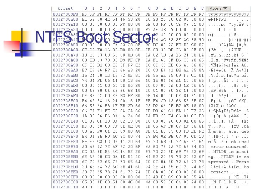Screen dimensions: 257x193
Task: Select the offset row ending in BB0
Action: [65, 157]
